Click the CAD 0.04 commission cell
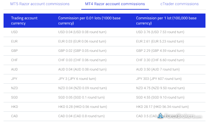The height and width of the screenshot is (123, 210). click(81, 116)
